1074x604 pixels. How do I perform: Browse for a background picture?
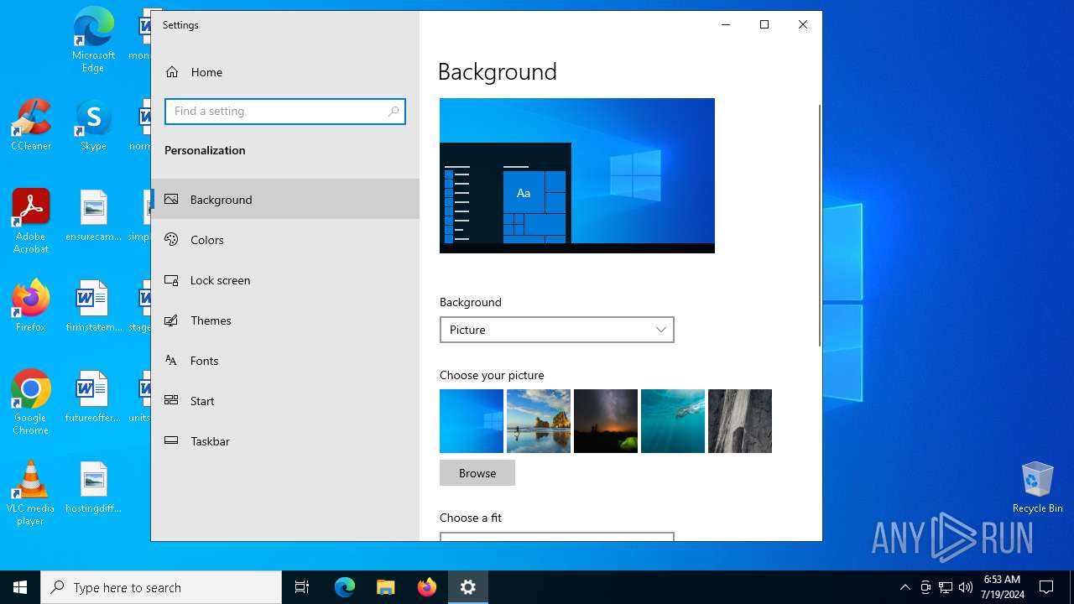coord(477,473)
